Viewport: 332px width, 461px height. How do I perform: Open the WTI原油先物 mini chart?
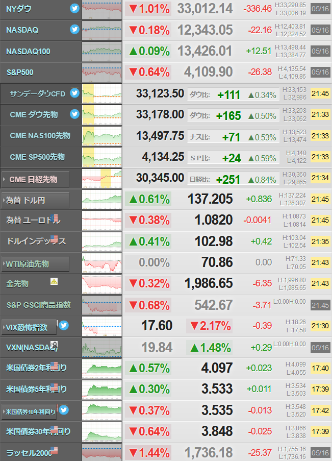pos(101,263)
